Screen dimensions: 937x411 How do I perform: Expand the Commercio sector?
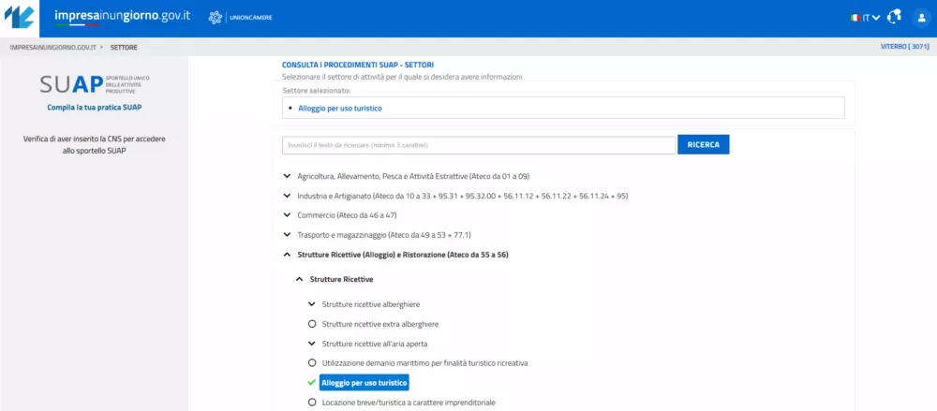[287, 215]
